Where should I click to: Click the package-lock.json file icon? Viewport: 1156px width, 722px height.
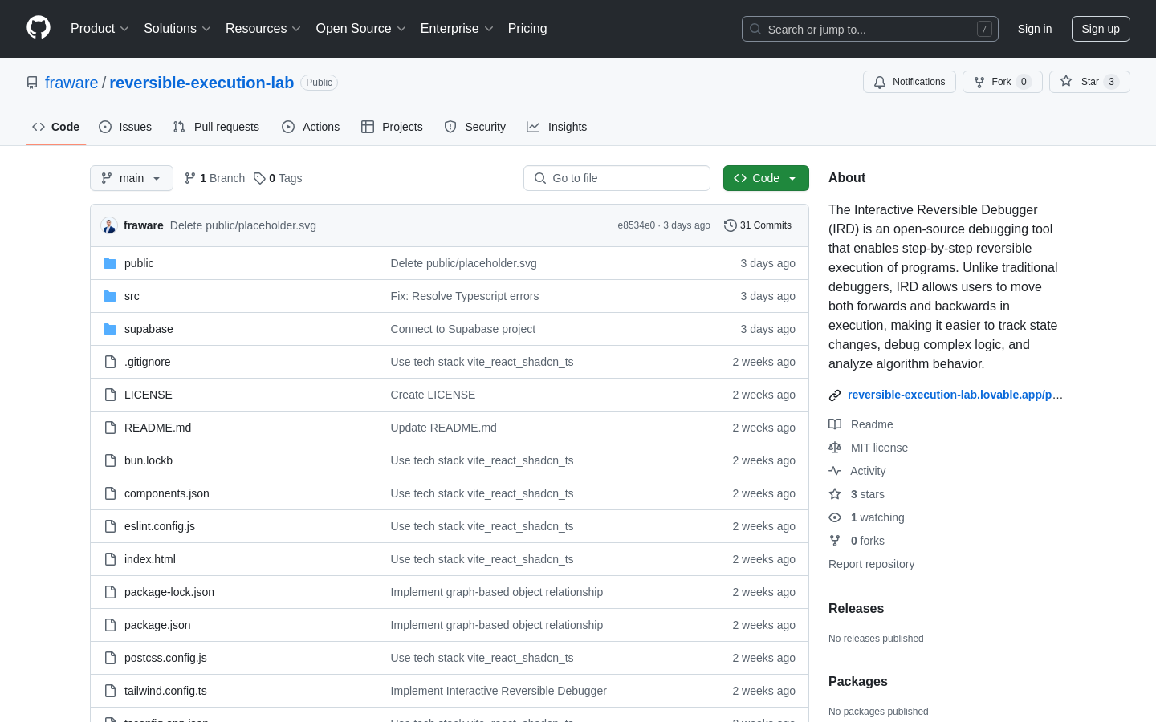[x=110, y=592]
